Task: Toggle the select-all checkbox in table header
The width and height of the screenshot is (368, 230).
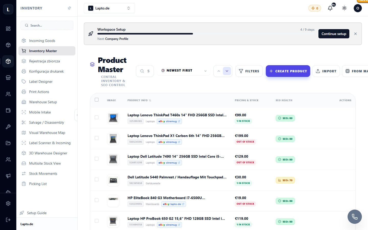Action: 97,100
